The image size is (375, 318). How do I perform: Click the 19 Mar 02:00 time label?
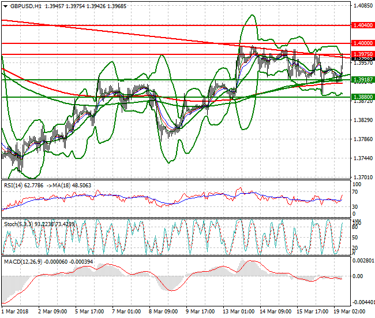click(350, 312)
